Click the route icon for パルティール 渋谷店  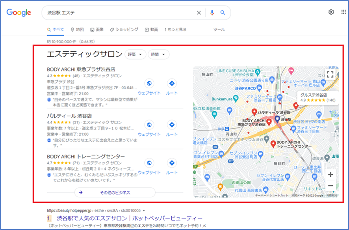coord(172,125)
